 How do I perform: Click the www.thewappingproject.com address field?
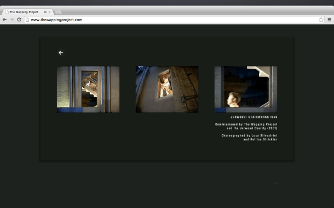pyautogui.click(x=174, y=20)
